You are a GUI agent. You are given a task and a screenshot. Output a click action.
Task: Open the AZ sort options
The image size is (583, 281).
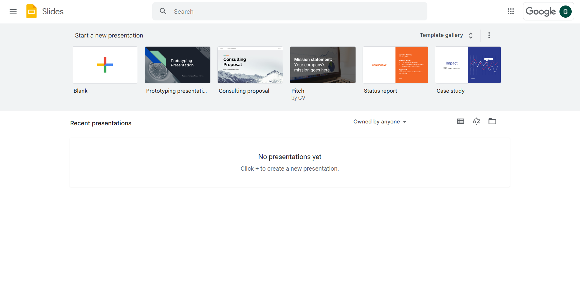(476, 122)
